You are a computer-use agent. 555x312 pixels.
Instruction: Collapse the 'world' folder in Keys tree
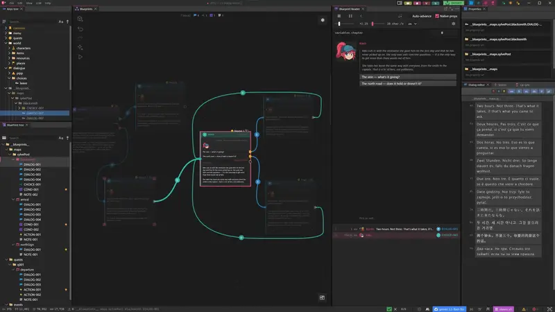coord(6,43)
